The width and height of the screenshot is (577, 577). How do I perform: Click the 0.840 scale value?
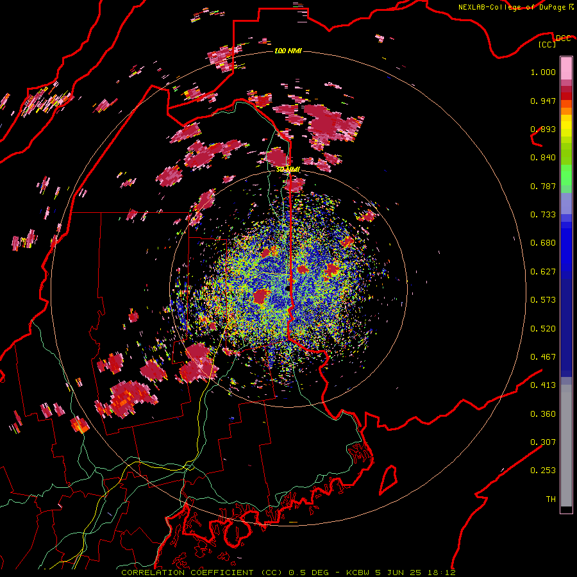543,158
